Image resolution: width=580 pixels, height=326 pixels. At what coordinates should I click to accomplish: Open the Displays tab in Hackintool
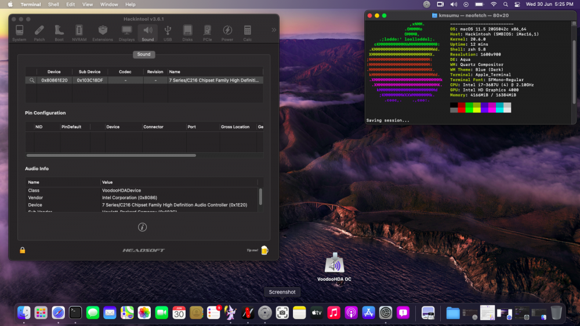126,33
